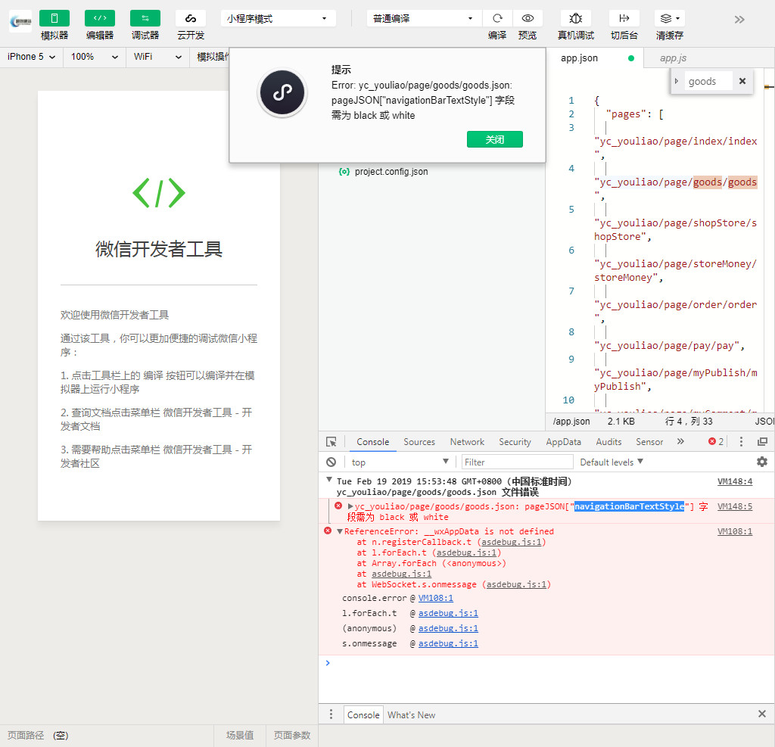The image size is (775, 747).
Task: Open the 普通编译 compile mode dropdown
Action: (x=424, y=18)
